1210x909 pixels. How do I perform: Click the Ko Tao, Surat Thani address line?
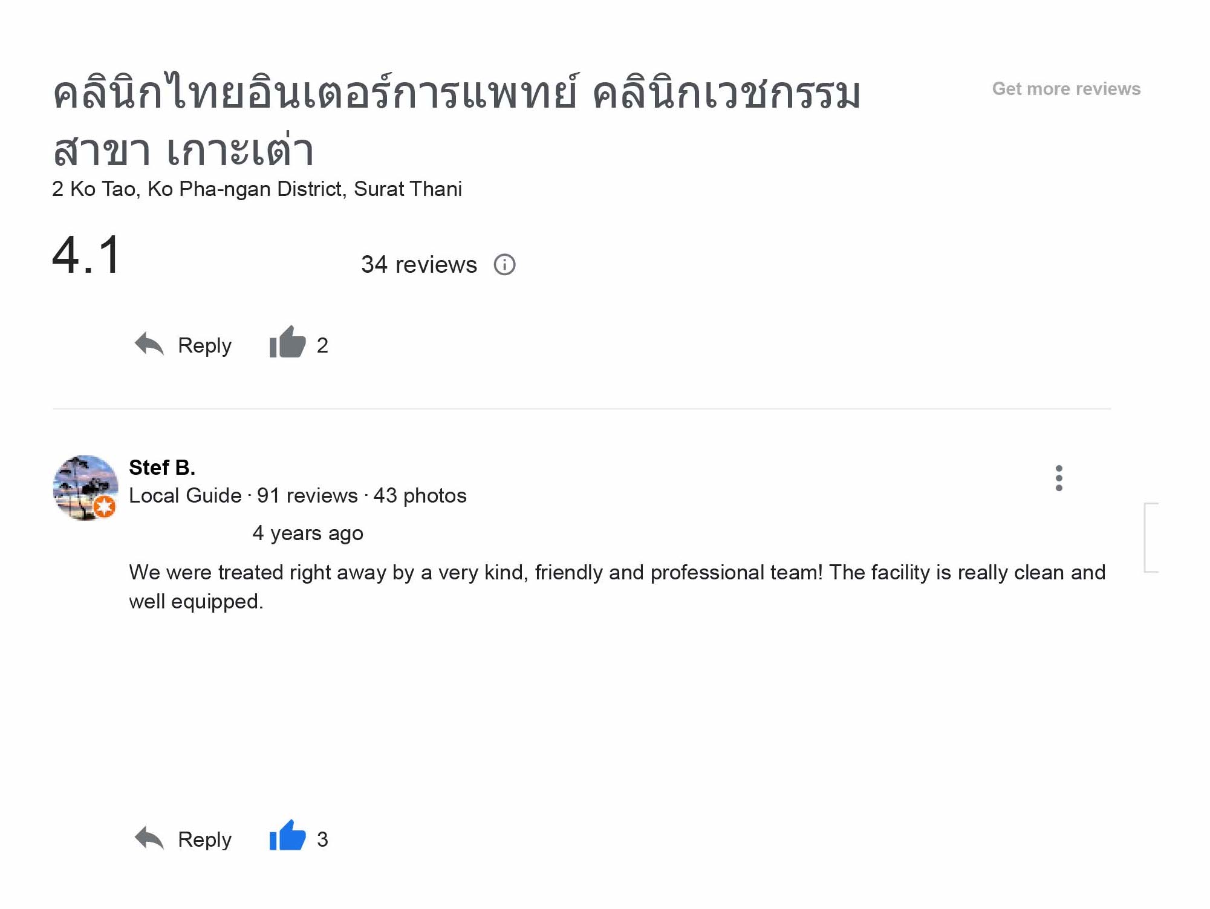click(x=257, y=189)
